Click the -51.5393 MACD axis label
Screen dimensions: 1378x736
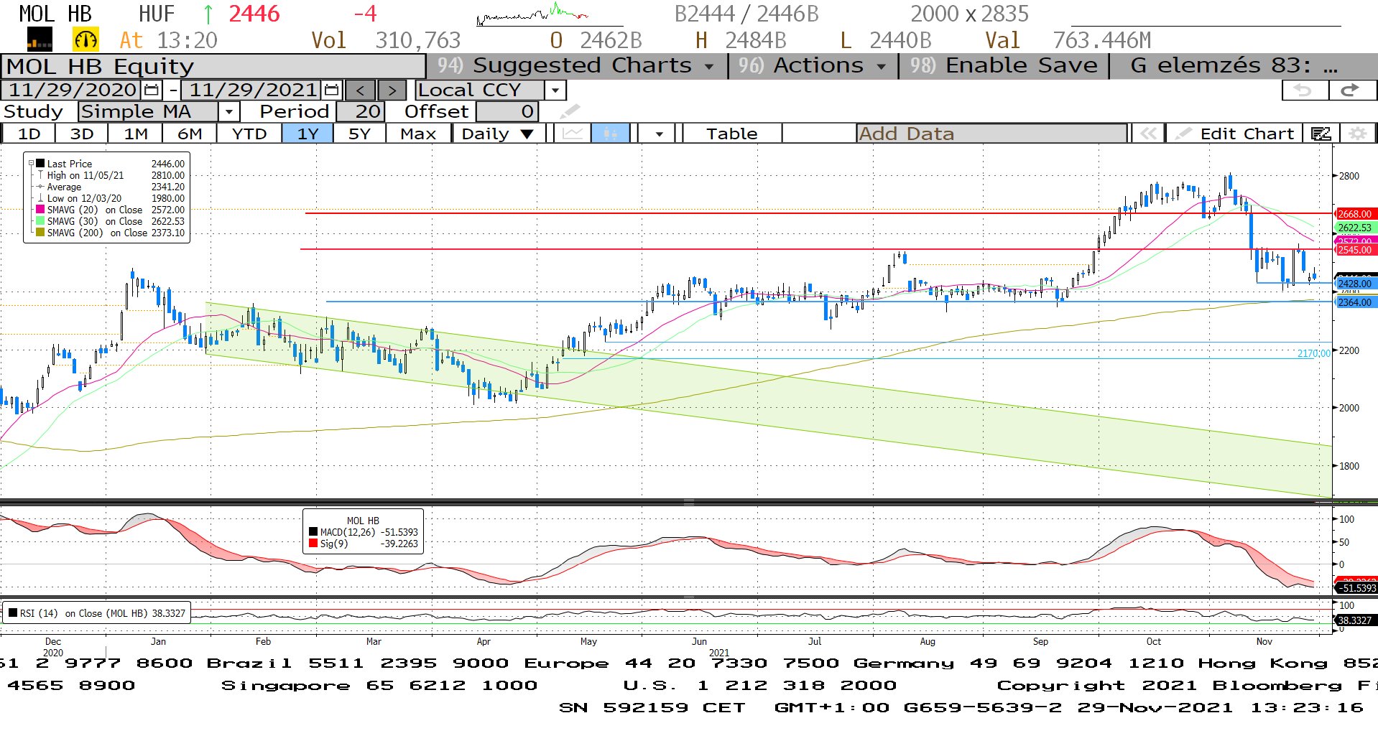(x=1357, y=587)
